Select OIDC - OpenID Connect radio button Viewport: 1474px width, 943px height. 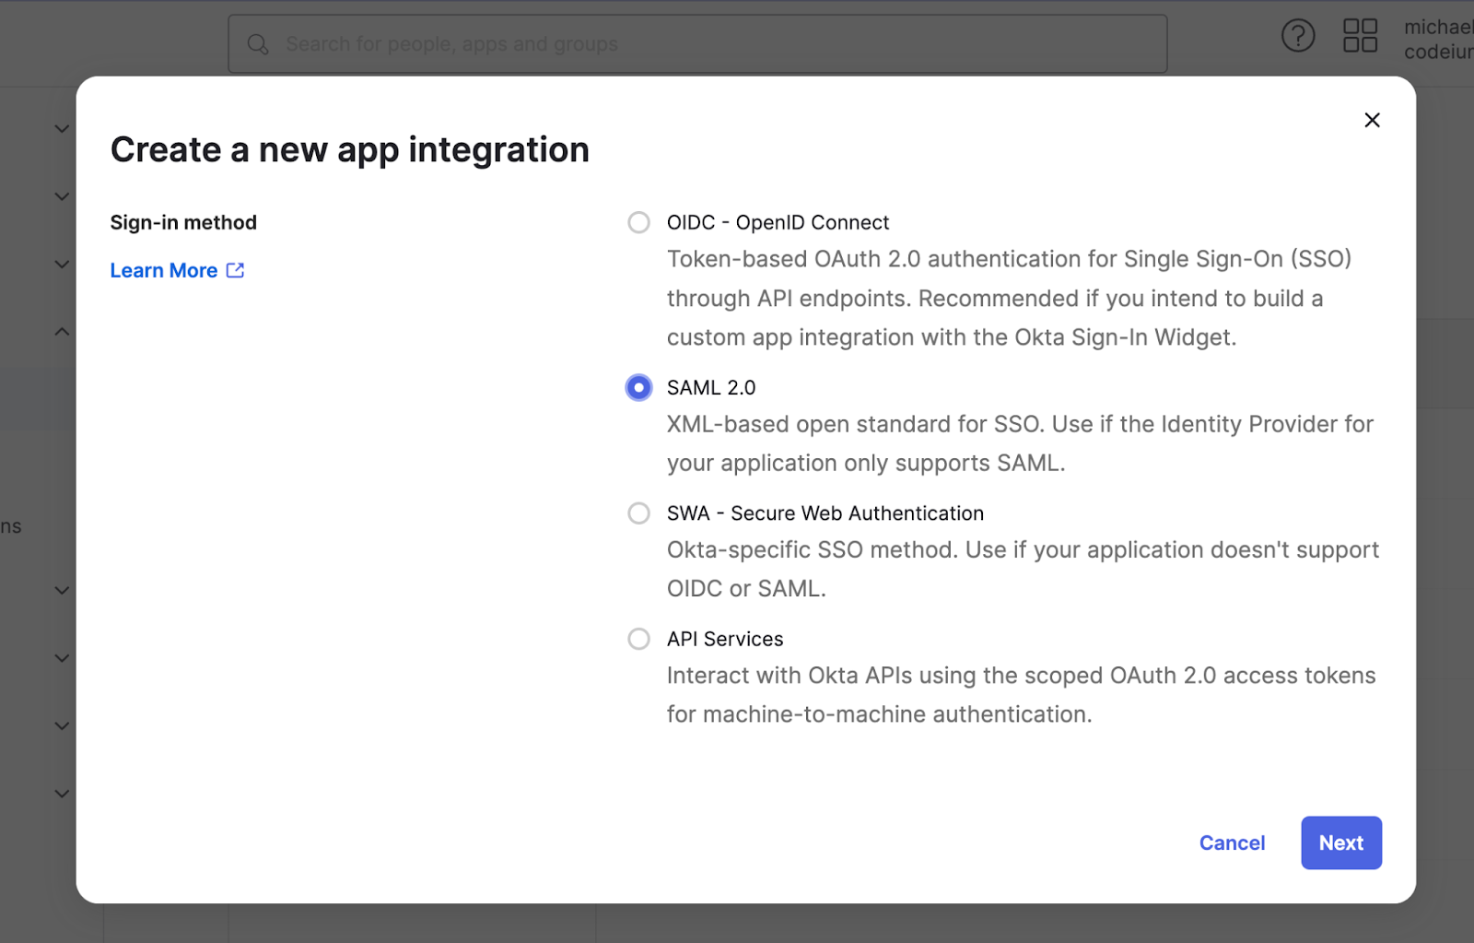638,222
